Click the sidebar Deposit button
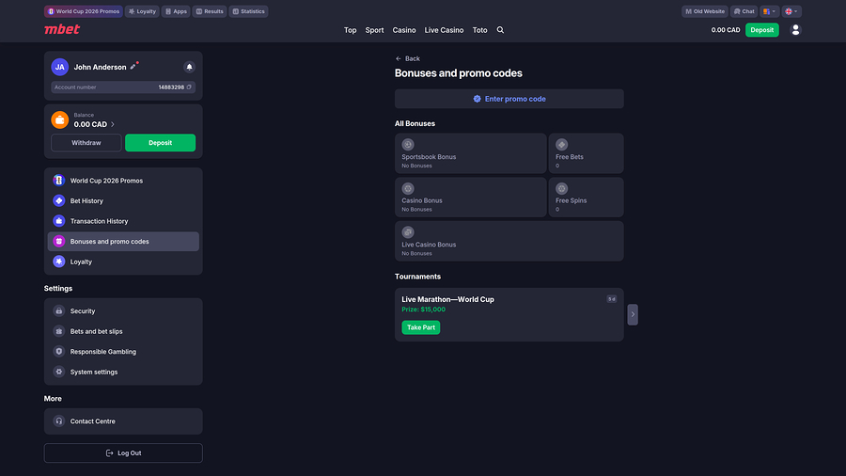Viewport: 846px width, 476px height. pos(160,143)
